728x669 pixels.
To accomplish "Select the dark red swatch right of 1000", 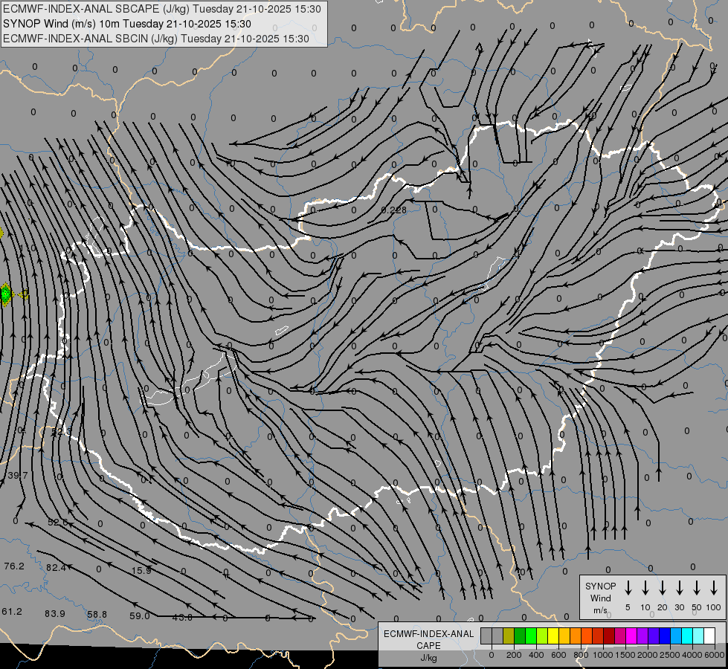I will (x=610, y=636).
